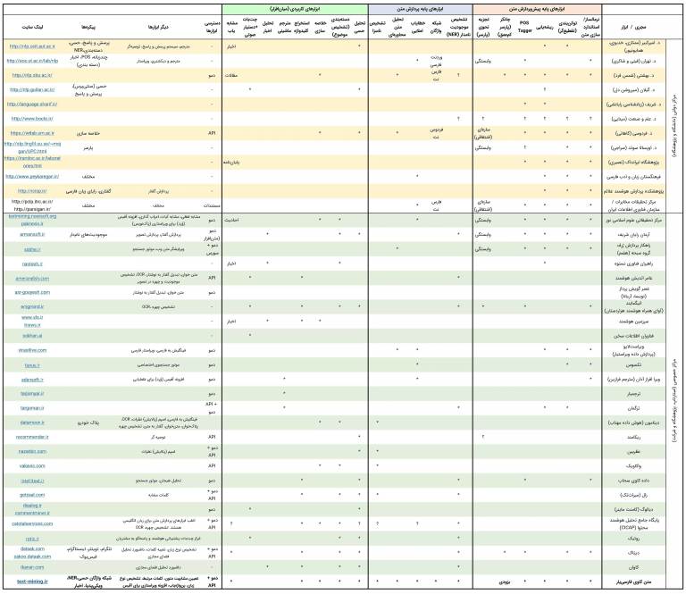
Task: Select the 'POS Tagger' column header
Action: click(x=524, y=27)
